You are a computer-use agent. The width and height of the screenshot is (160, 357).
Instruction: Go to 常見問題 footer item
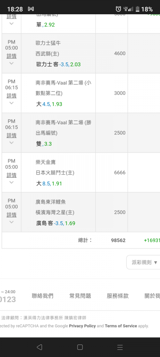point(80,296)
